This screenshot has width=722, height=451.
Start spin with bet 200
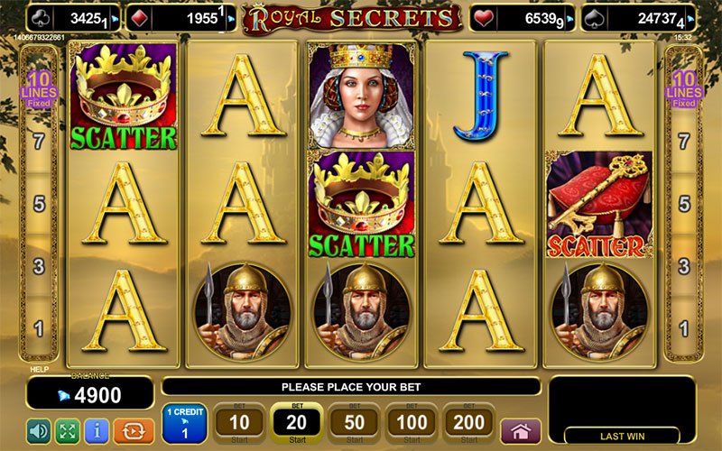468,423
